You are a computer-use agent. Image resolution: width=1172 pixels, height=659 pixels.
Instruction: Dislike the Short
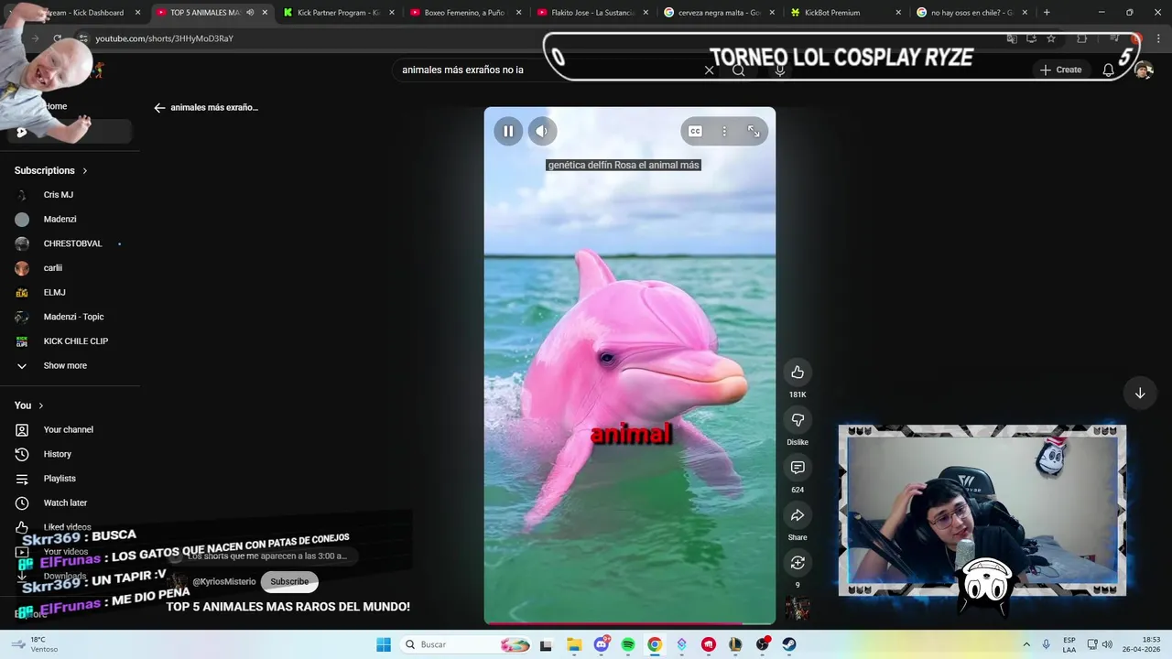click(x=798, y=419)
